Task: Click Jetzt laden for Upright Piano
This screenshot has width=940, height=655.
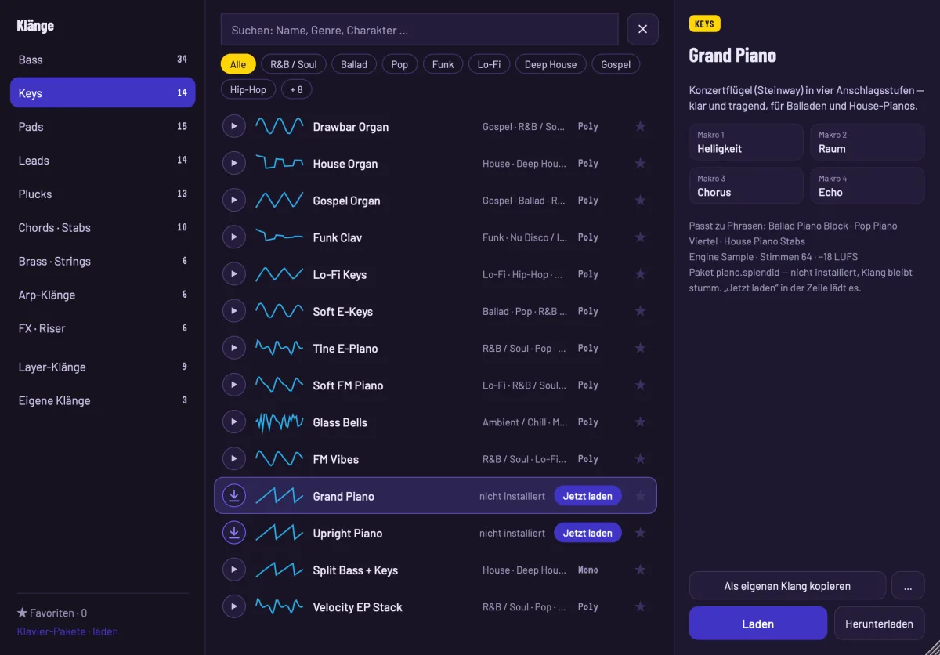Action: pyautogui.click(x=587, y=533)
